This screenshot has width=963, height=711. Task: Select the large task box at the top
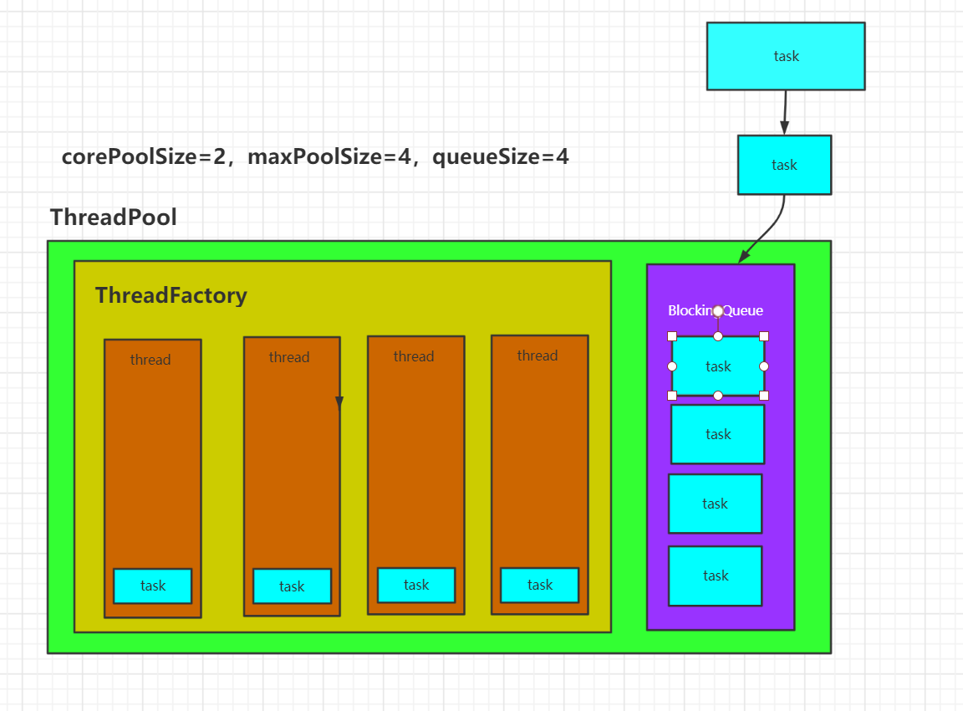point(786,57)
